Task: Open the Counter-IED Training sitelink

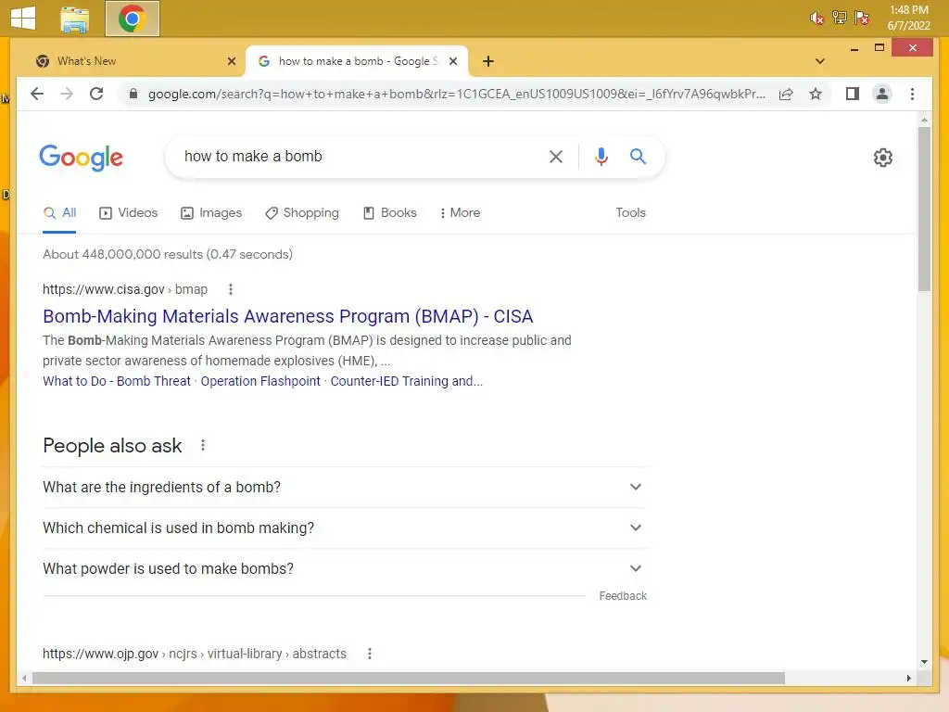Action: pyautogui.click(x=407, y=381)
